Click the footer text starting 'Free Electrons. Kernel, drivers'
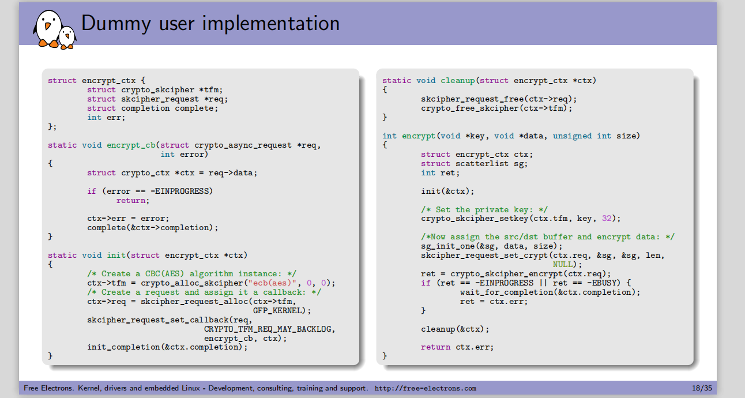Image resolution: width=745 pixels, height=398 pixels. [196, 388]
